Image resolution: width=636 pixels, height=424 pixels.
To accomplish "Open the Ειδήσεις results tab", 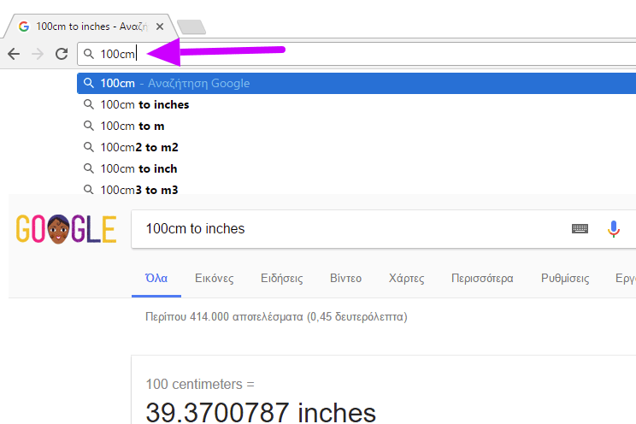I will 281,279.
